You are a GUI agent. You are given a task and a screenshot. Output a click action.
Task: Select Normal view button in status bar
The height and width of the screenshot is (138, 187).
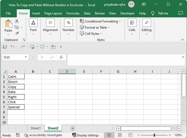coord(109,135)
